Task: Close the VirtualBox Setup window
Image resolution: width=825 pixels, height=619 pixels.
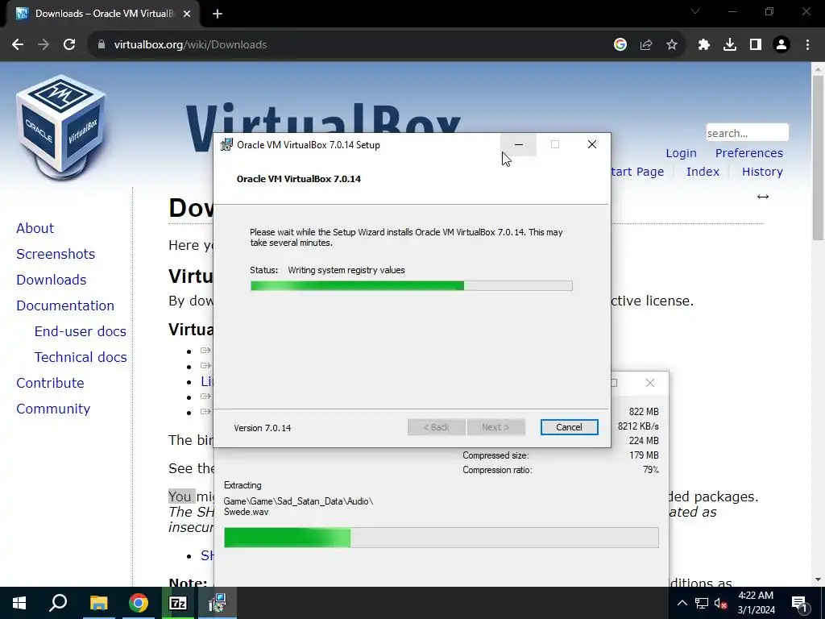Action: (592, 145)
